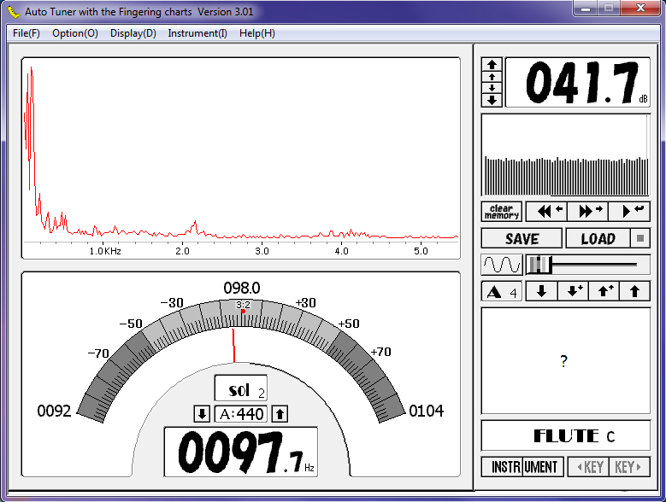This screenshot has height=502, width=666.
Task: Click the INSTRUMENT button
Action: pyautogui.click(x=522, y=467)
